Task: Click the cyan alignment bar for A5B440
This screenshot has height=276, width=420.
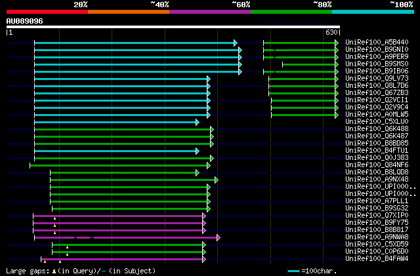Action: pos(136,43)
